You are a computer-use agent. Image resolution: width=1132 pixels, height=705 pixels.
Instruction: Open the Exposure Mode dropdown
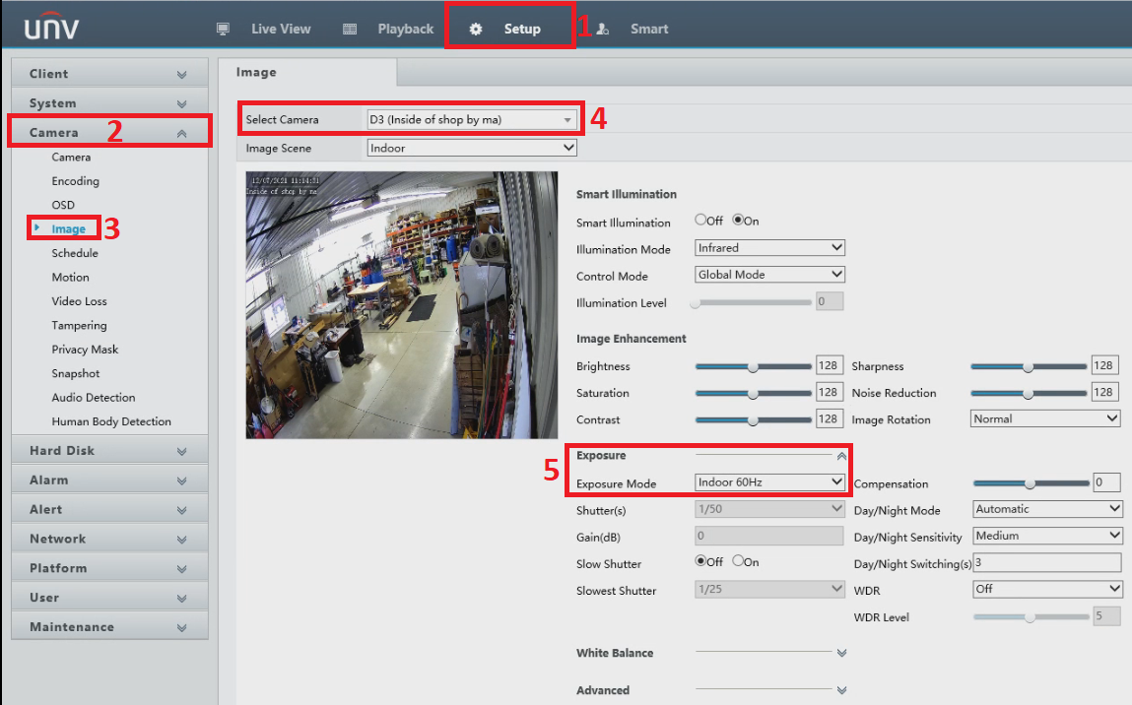(x=769, y=482)
